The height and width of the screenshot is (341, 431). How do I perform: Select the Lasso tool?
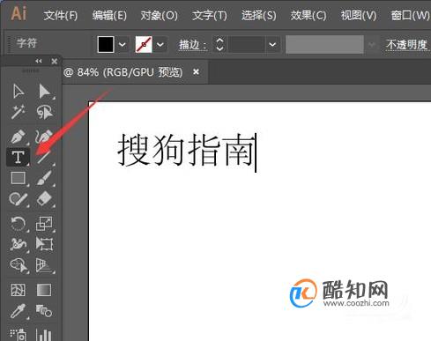pyautogui.click(x=44, y=112)
